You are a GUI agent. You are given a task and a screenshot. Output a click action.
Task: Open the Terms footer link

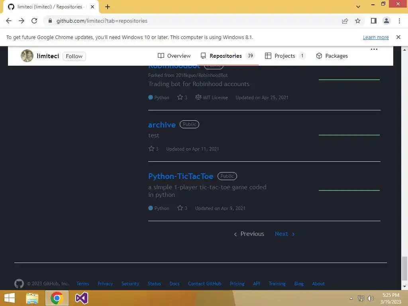83,284
